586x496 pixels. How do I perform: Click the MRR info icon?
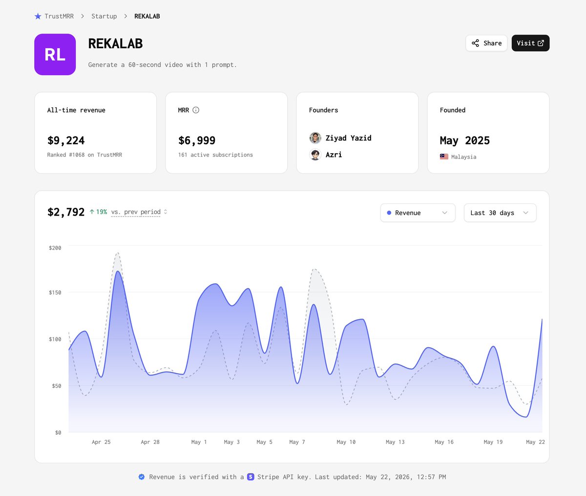[x=196, y=110]
